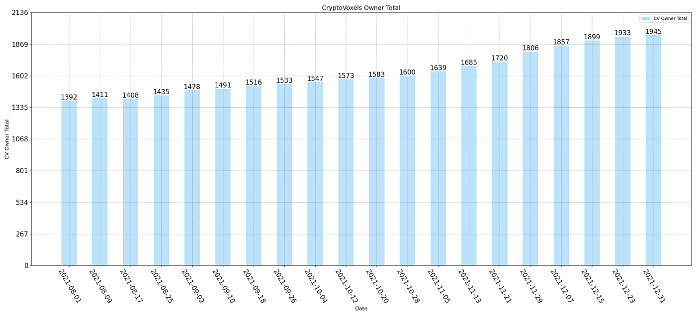The height and width of the screenshot is (316, 696).
Task: Select the y-axis tick label 2136
Action: click(19, 13)
